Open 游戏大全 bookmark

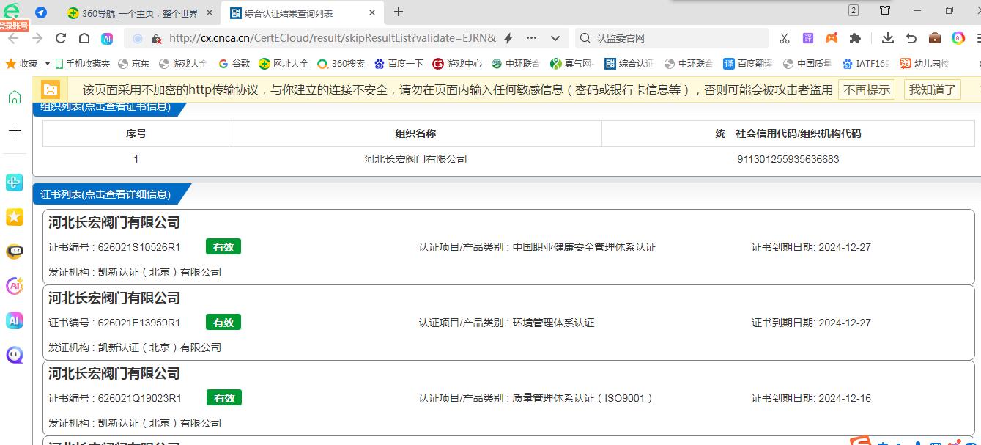coord(183,64)
